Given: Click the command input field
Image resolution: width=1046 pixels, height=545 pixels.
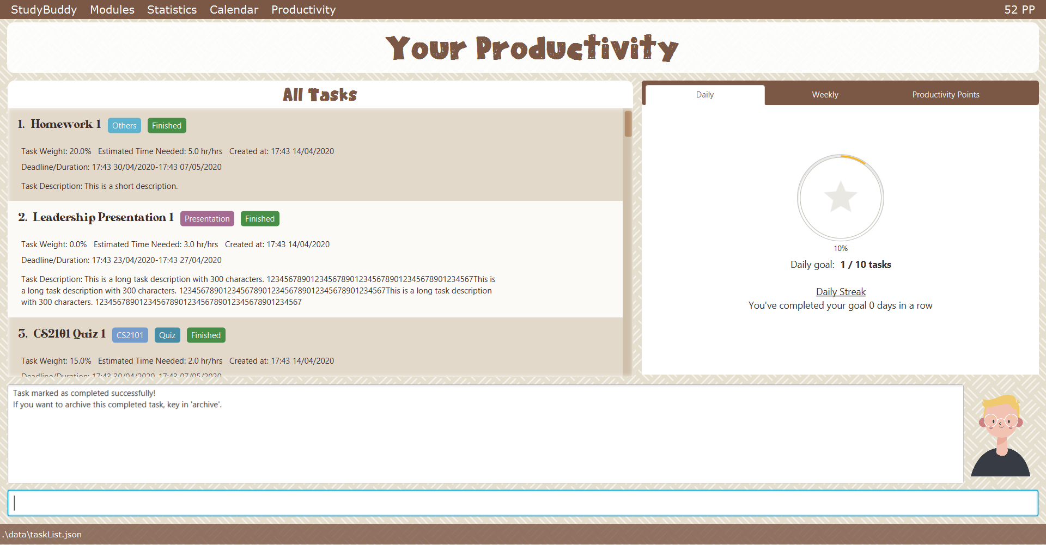Looking at the screenshot, I should click(x=523, y=503).
